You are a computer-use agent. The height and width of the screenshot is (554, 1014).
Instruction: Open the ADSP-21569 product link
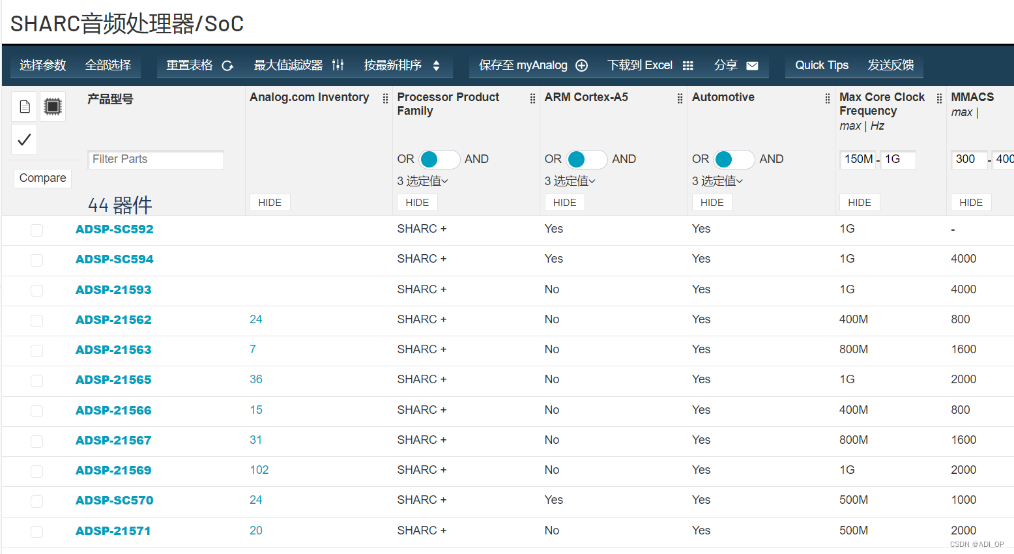tap(113, 471)
